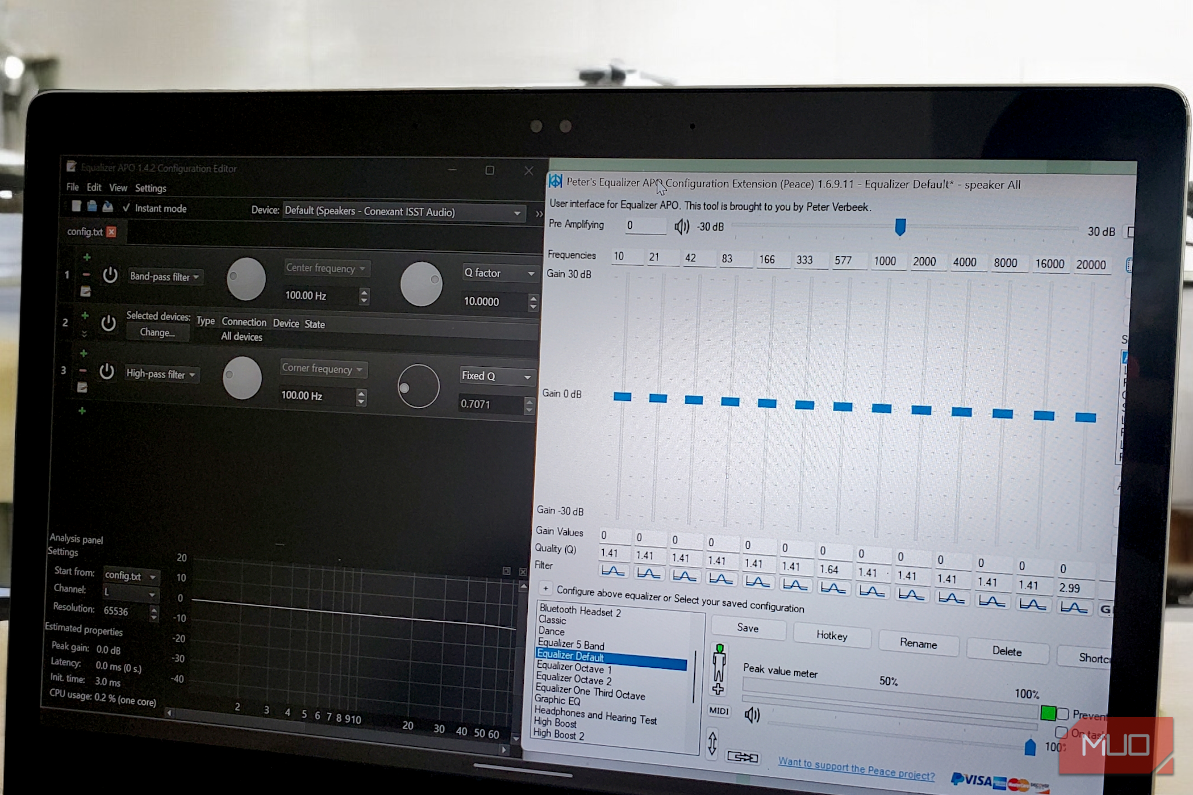
Task: Open the Fixed Q dropdown on filter 3
Action: pos(497,376)
